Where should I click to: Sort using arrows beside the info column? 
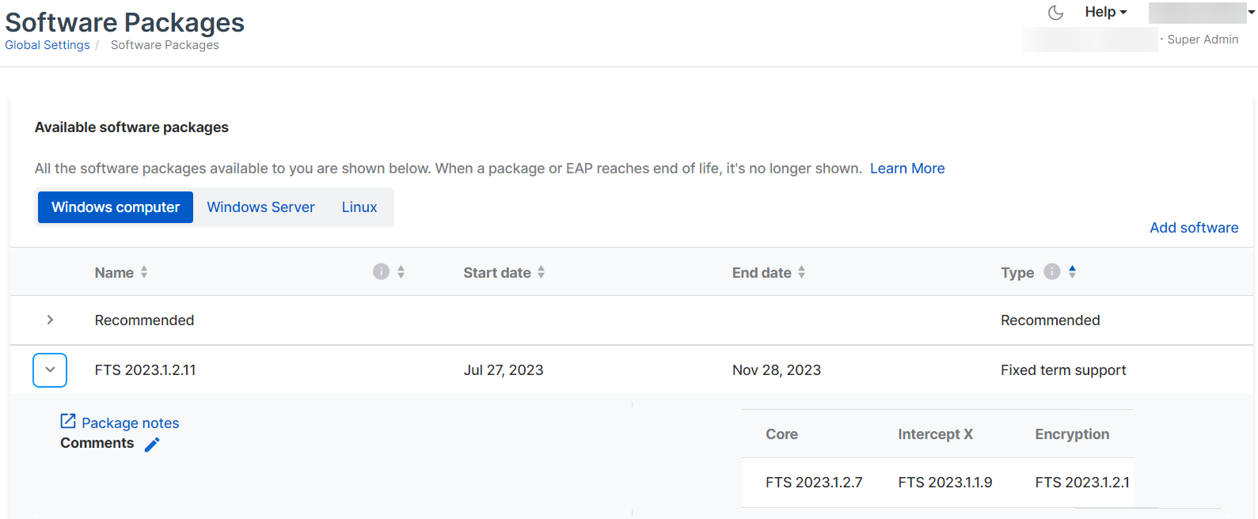pyautogui.click(x=401, y=272)
